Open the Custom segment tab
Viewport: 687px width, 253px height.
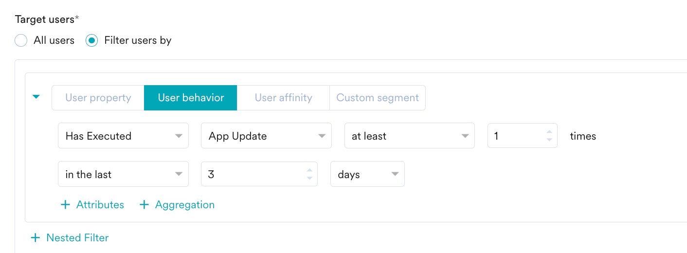pyautogui.click(x=378, y=98)
